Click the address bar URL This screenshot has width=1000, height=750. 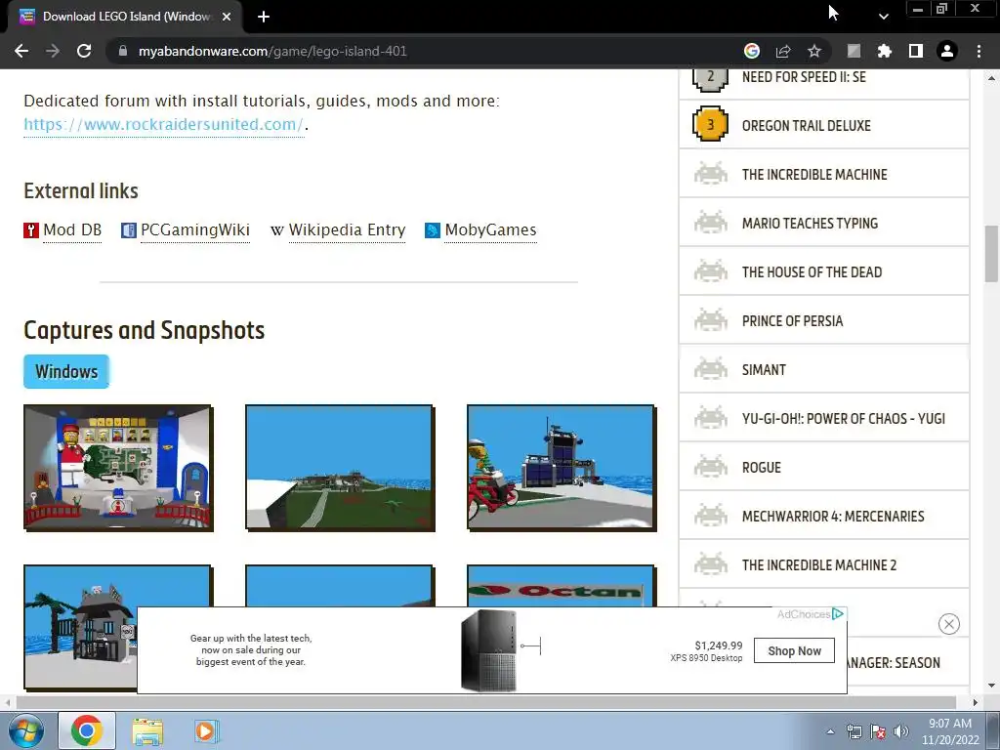click(272, 51)
